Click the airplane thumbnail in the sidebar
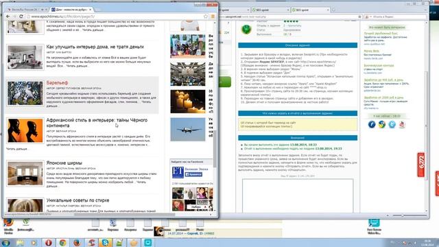 point(187,129)
